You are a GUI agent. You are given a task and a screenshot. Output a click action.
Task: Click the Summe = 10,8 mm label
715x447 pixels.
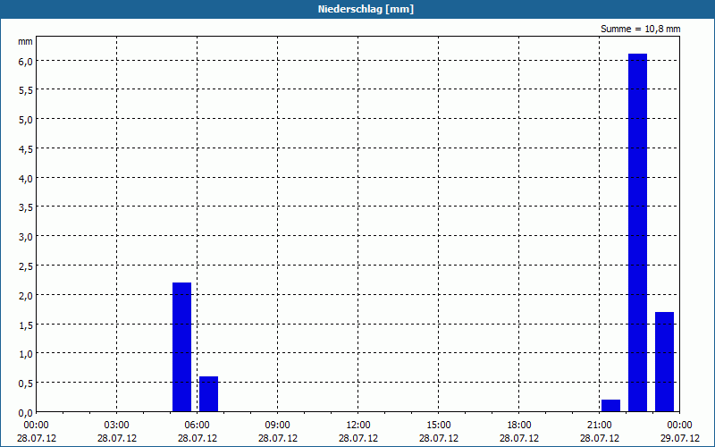(x=640, y=29)
